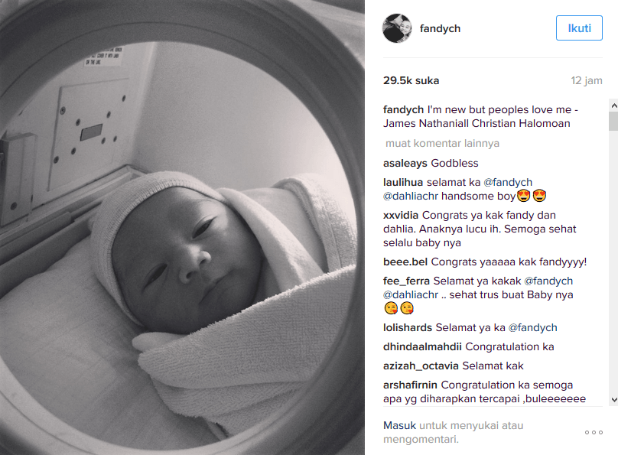The width and height of the screenshot is (618, 455).
Task: Click Masuk to log in
Action: [x=399, y=425]
